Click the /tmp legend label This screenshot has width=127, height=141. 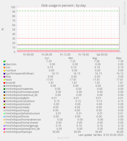click(x=8, y=77)
